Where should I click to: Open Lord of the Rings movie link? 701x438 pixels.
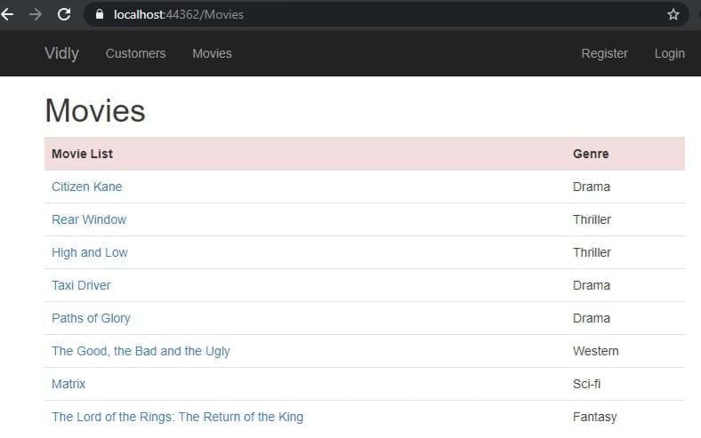(x=177, y=417)
